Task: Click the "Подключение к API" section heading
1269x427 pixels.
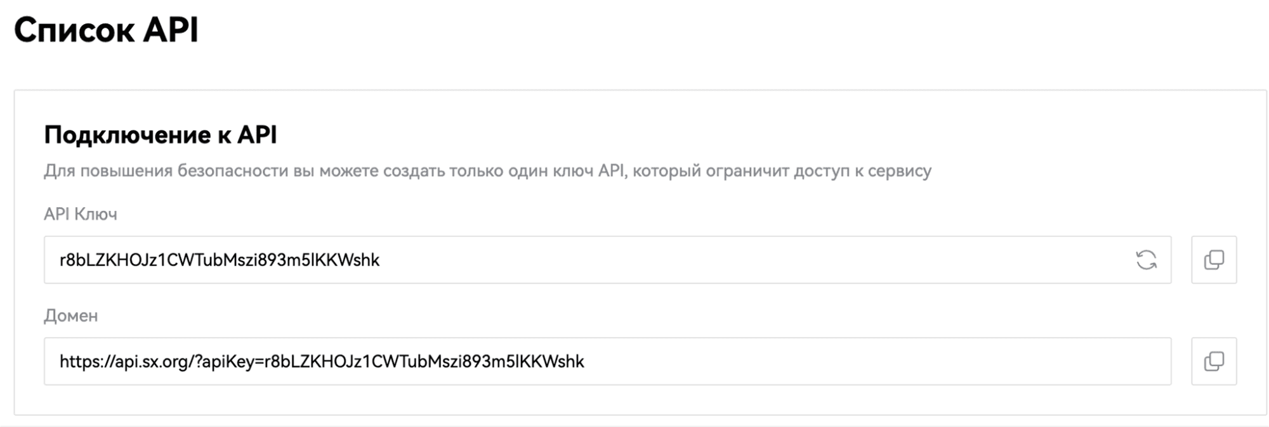Action: click(x=161, y=135)
